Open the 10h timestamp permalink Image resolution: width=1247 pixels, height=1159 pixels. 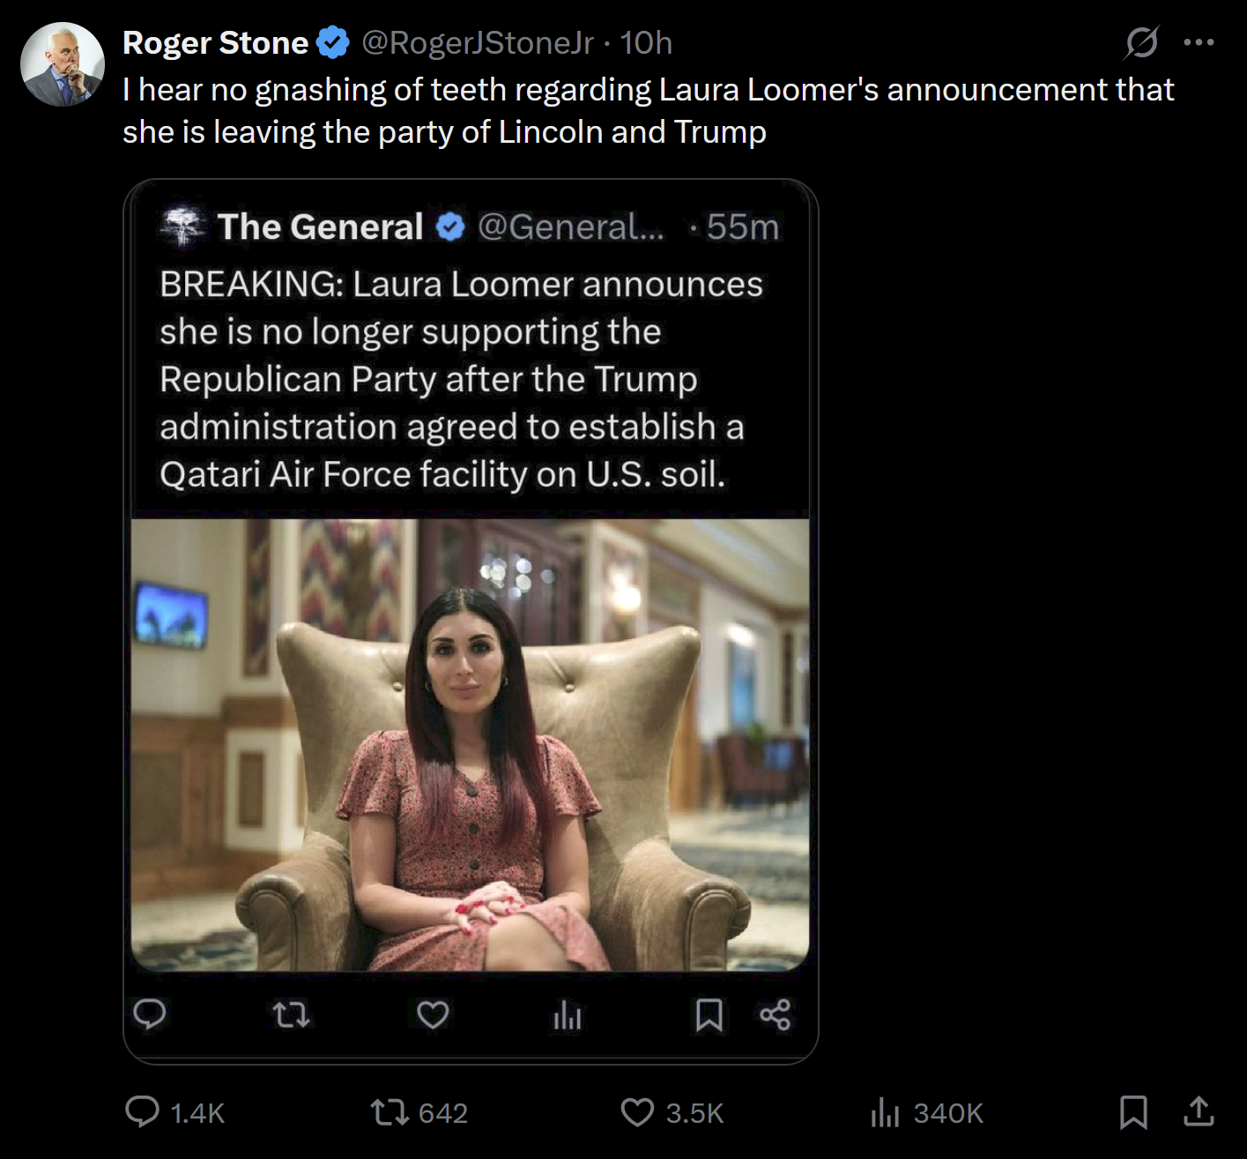[x=646, y=43]
